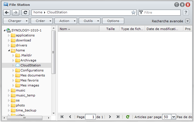Open the Charger menu
194x122 pixels.
16,21
